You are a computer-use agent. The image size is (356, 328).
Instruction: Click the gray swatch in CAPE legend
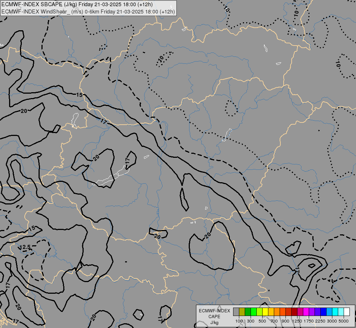236,312
